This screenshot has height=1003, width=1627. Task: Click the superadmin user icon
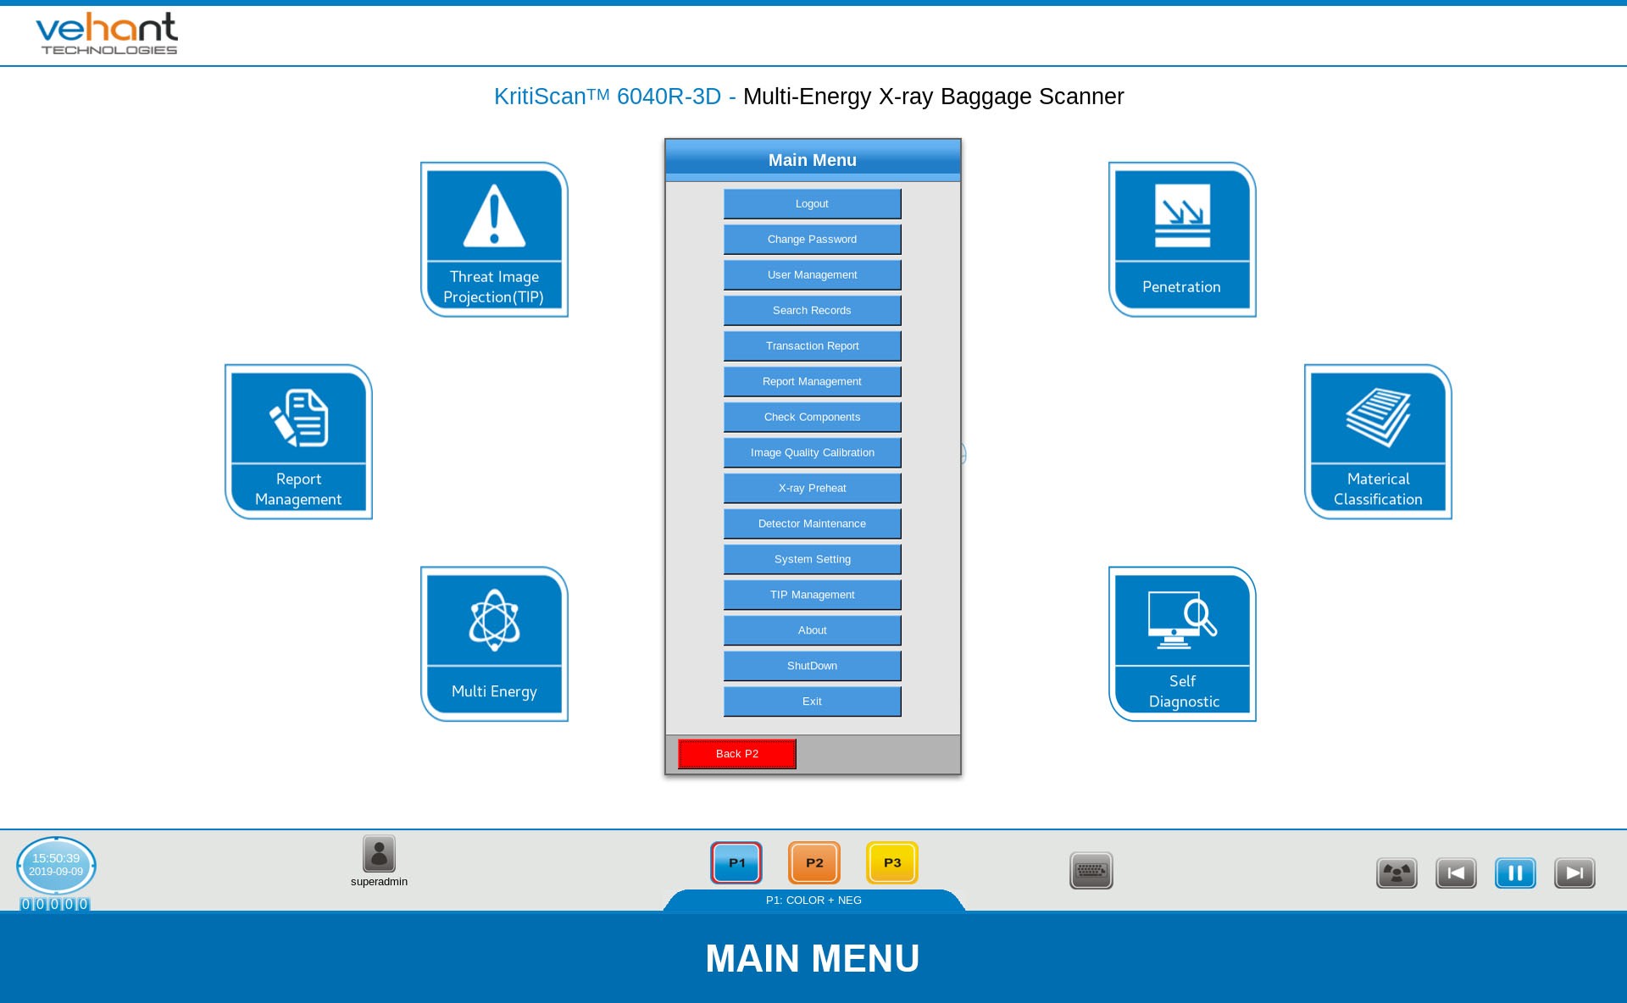coord(379,854)
